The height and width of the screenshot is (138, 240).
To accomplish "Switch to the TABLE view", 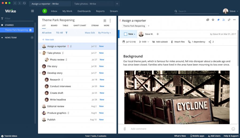I will 65,26.
